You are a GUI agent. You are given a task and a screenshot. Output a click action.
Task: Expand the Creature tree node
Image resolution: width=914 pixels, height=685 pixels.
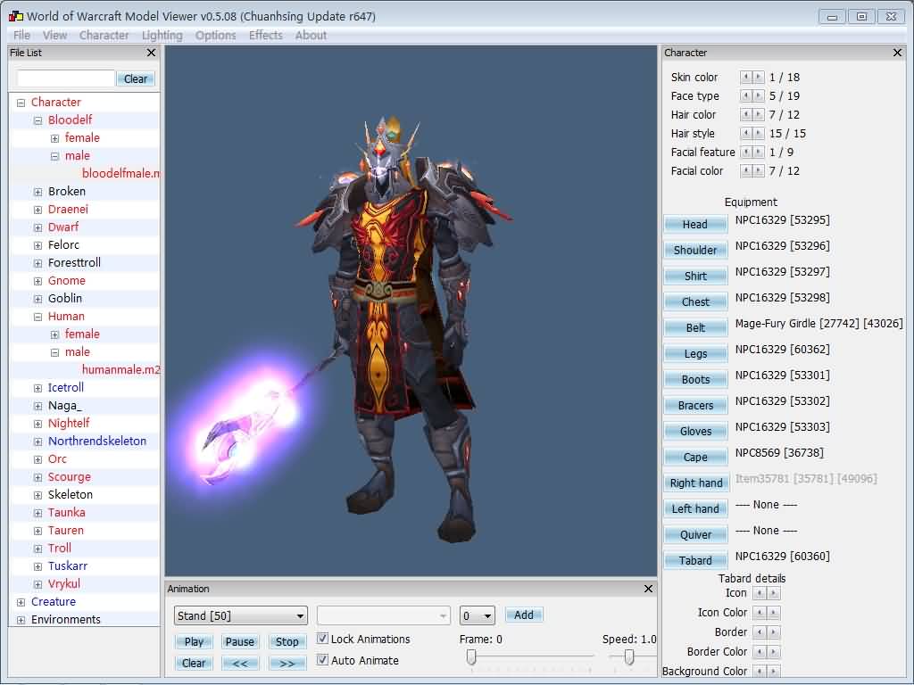tap(21, 602)
